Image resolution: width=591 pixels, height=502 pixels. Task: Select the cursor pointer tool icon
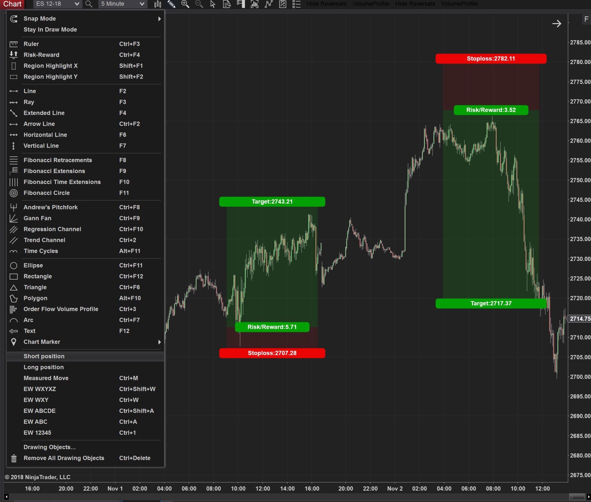click(x=213, y=4)
